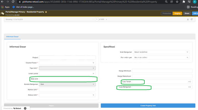
Task: Bookmark this page with the star icon
Action: (x=177, y=2)
